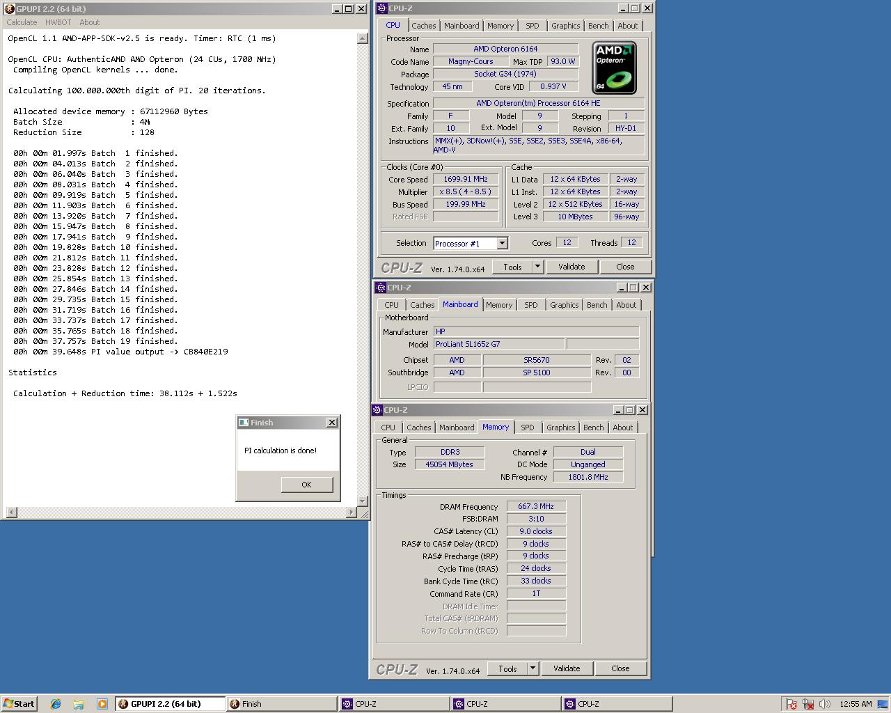Switch to the Finish taskbar button
The image size is (891, 713).
282,704
